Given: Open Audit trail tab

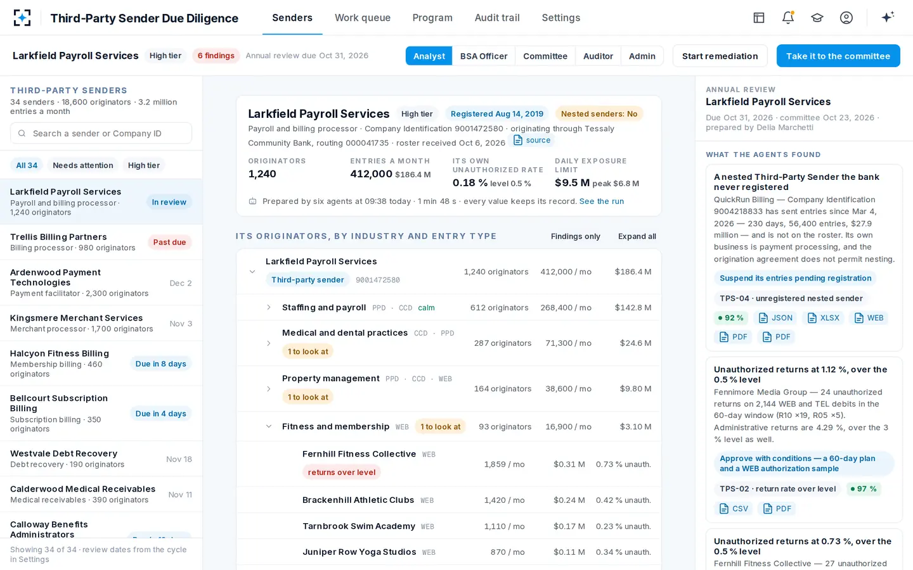Looking at the screenshot, I should click(x=497, y=18).
